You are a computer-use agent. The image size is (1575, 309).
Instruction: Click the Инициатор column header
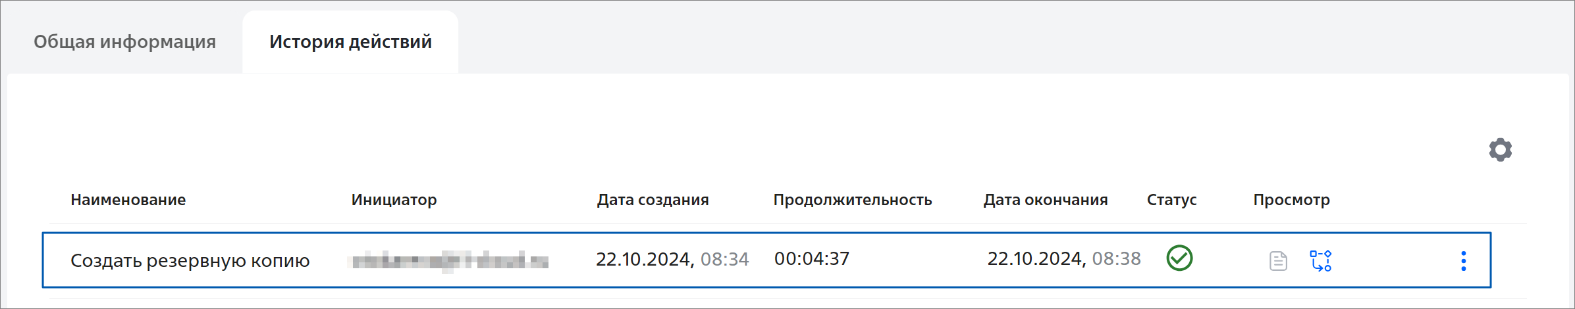pos(394,200)
